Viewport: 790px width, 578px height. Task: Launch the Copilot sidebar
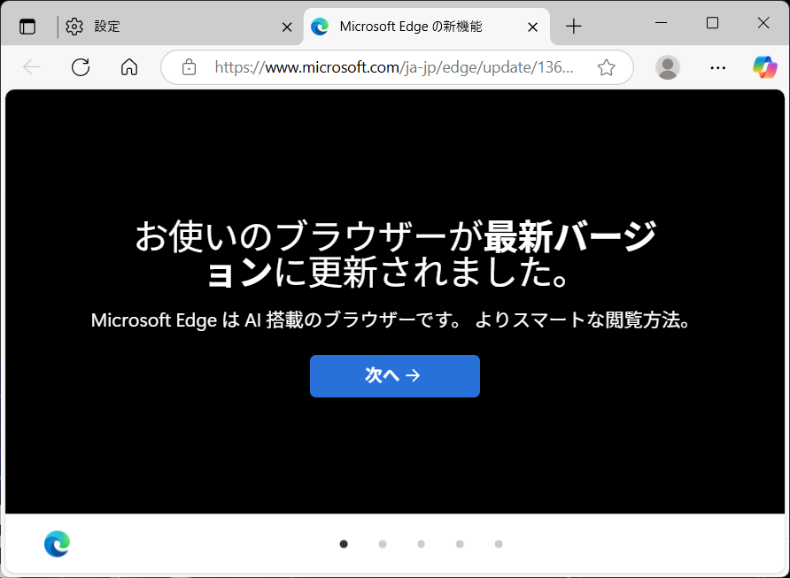click(x=765, y=66)
